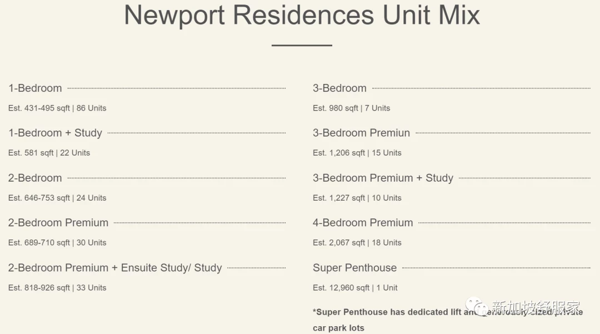Select the 2-Bedroom heading
Viewport: 600px width, 334px height.
point(35,178)
